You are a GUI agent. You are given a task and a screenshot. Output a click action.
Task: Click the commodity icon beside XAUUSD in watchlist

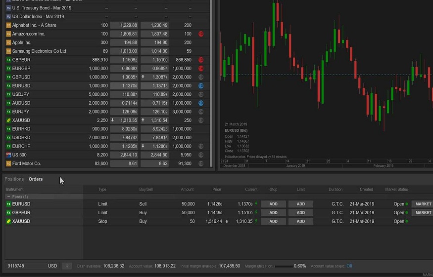[8, 120]
